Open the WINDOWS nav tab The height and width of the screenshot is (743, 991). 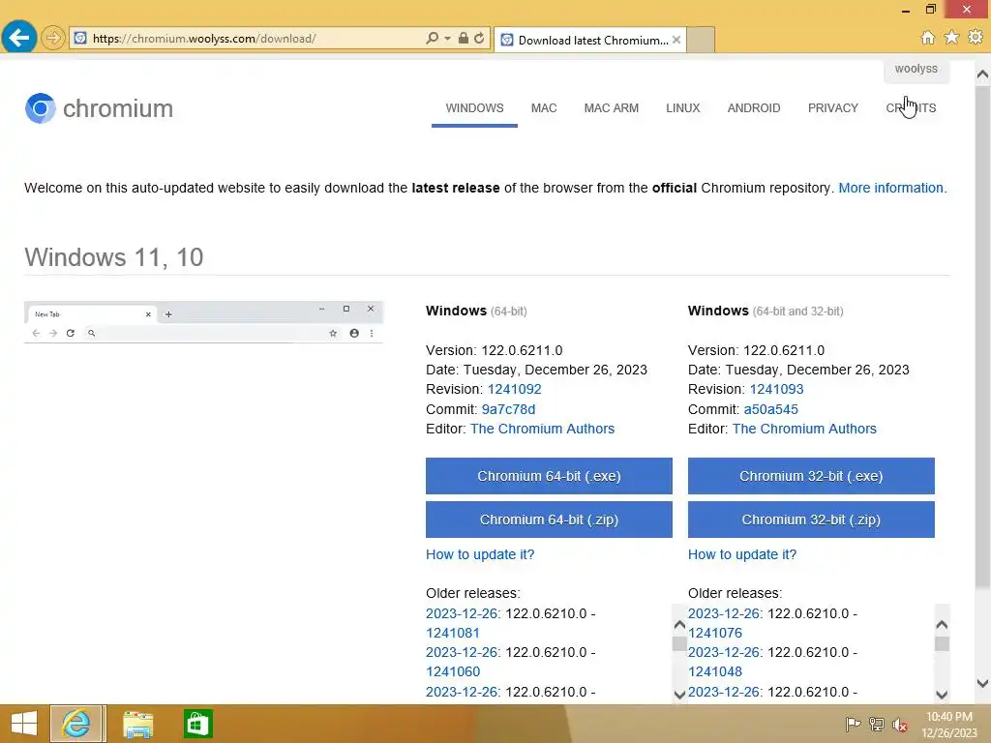pyautogui.click(x=474, y=108)
